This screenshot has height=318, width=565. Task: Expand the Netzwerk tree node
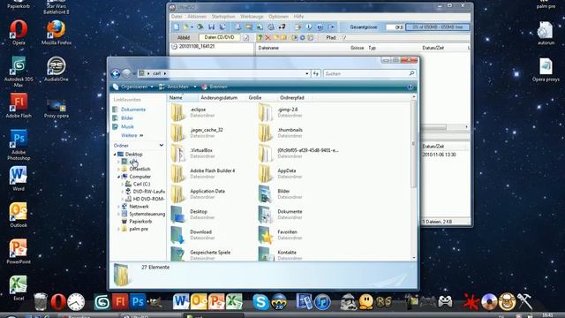pos(119,207)
